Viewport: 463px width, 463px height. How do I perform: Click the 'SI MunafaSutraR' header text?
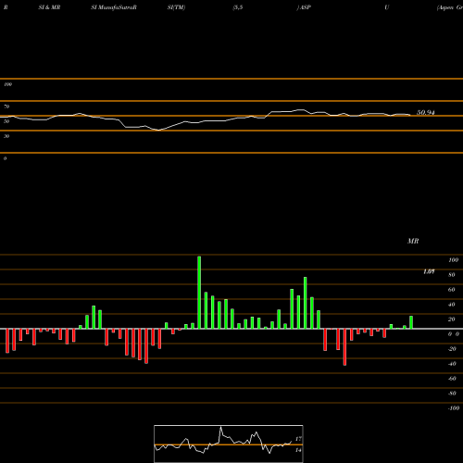(114, 7)
